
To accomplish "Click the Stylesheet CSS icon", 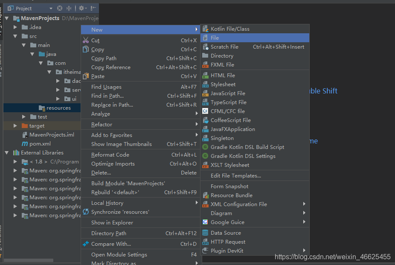I will click(x=205, y=84).
